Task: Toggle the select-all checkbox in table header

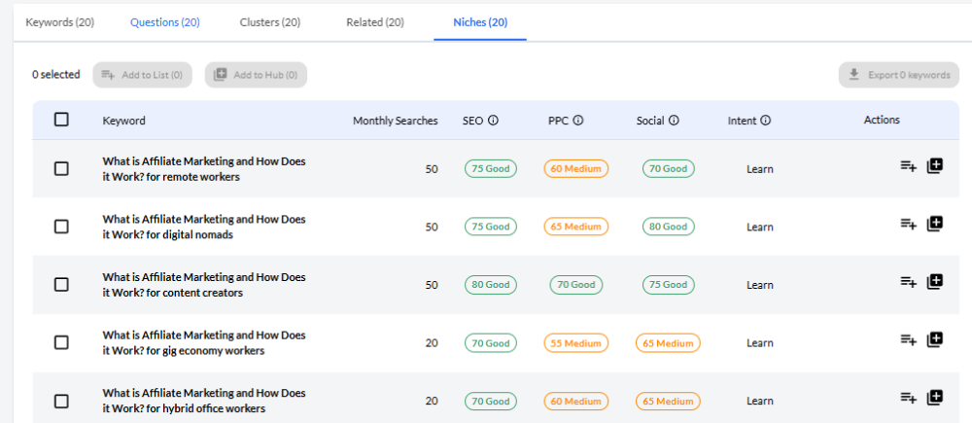Action: click(x=61, y=120)
